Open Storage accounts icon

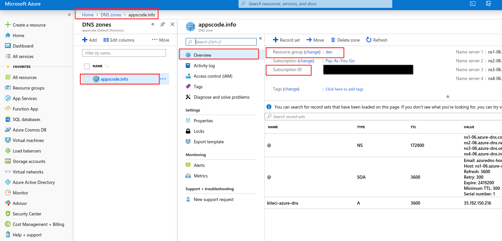[x=8, y=161]
